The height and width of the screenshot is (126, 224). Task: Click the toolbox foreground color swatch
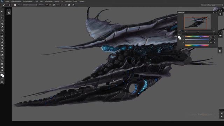pos(1,75)
